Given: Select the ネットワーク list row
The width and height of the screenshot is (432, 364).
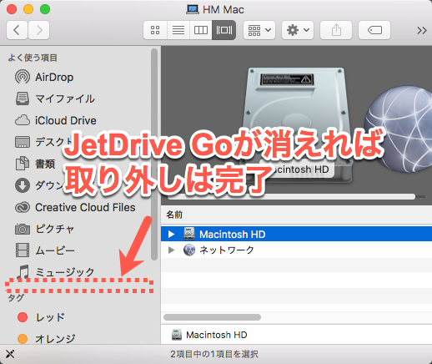Looking at the screenshot, I should coord(296,250).
